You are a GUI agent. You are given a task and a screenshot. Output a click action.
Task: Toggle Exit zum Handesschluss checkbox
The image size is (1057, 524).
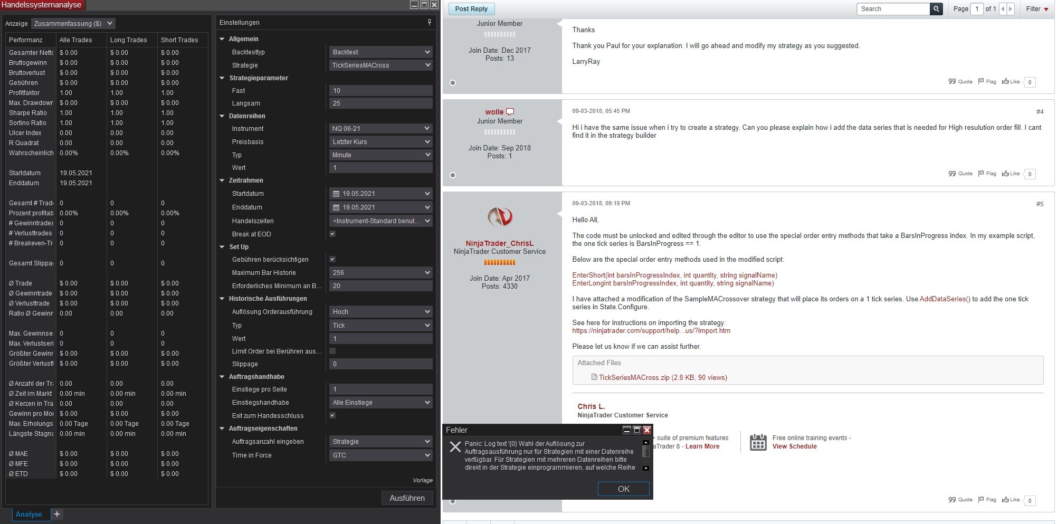coord(332,415)
